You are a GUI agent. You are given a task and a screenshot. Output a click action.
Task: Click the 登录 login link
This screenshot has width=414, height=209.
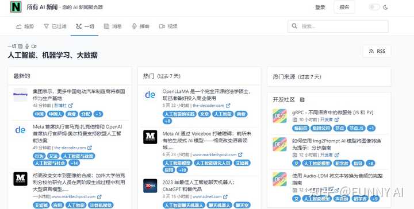(x=320, y=7)
